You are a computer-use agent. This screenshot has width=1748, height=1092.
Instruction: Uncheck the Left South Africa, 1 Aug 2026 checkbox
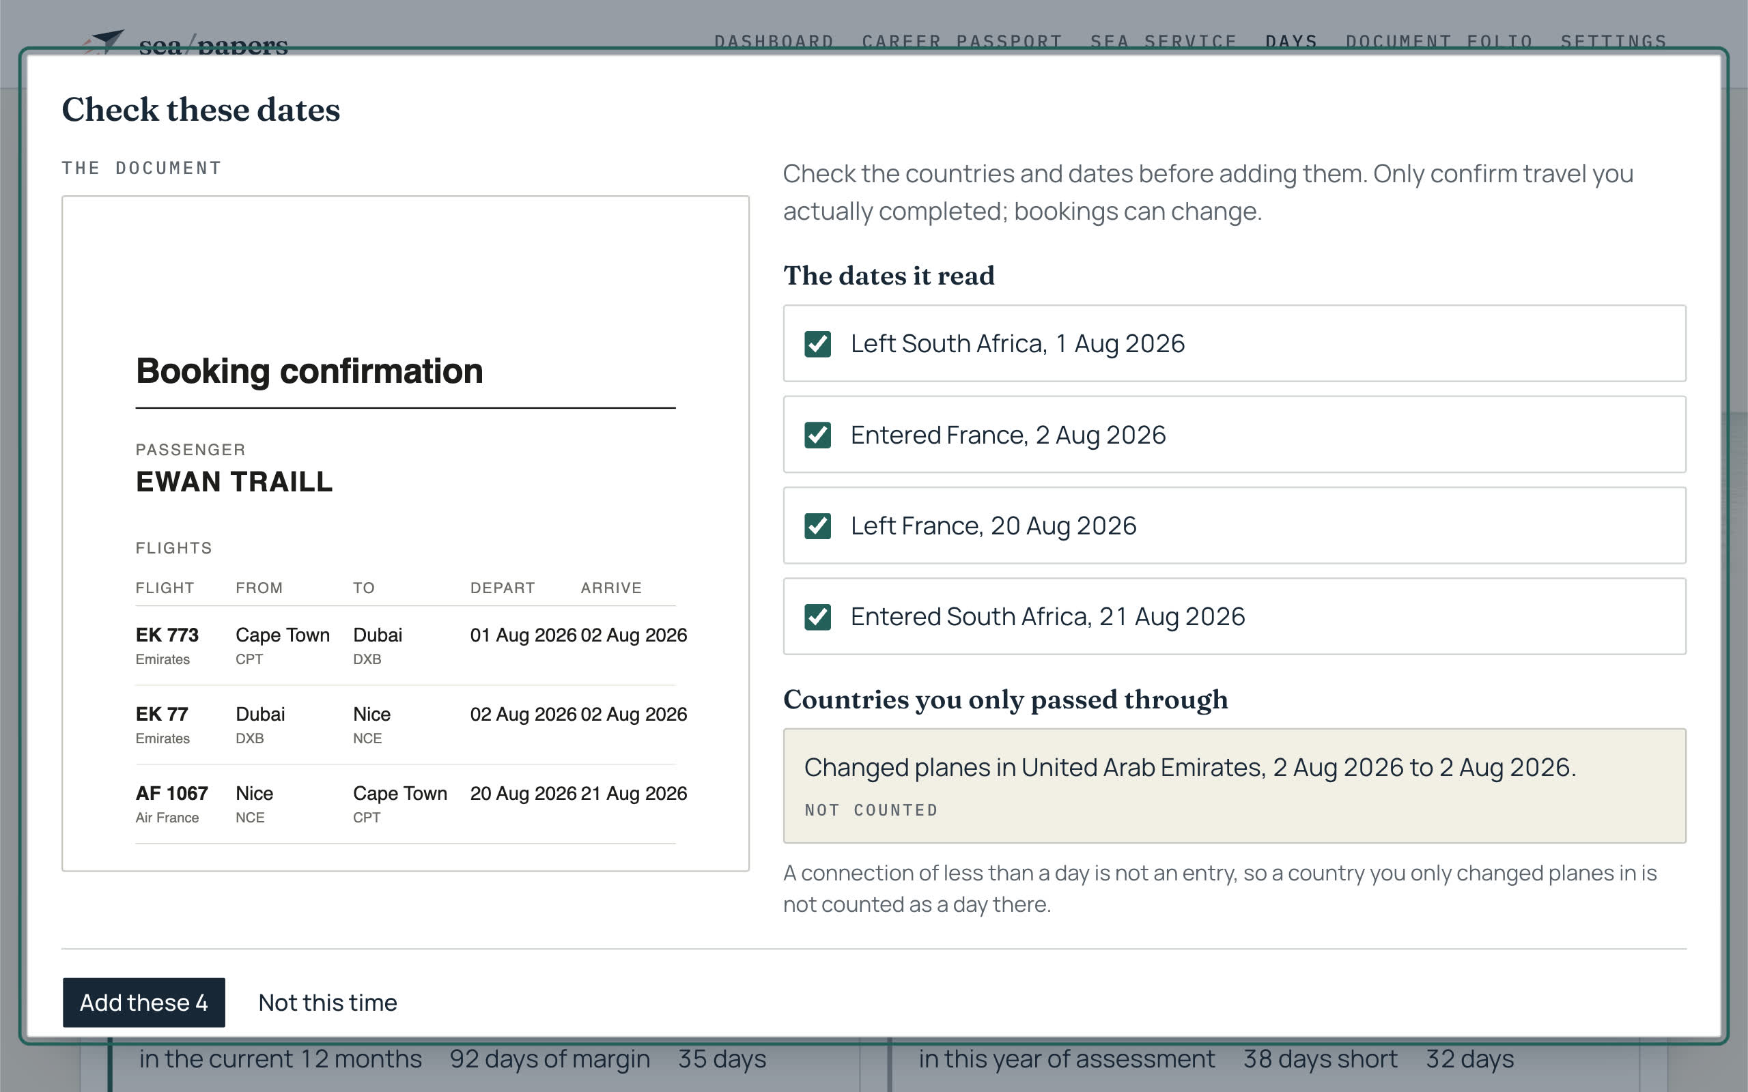817,344
